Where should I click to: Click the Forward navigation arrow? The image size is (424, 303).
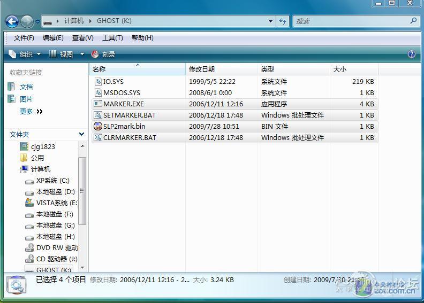click(x=27, y=21)
